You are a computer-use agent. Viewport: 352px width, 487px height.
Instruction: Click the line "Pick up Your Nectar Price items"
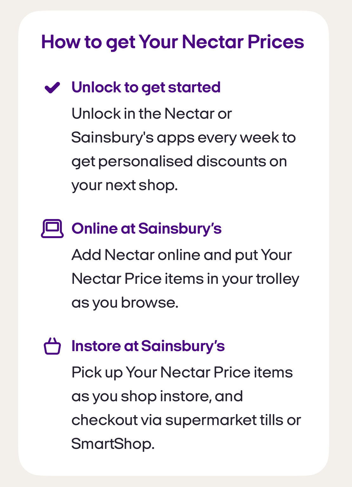point(182,372)
